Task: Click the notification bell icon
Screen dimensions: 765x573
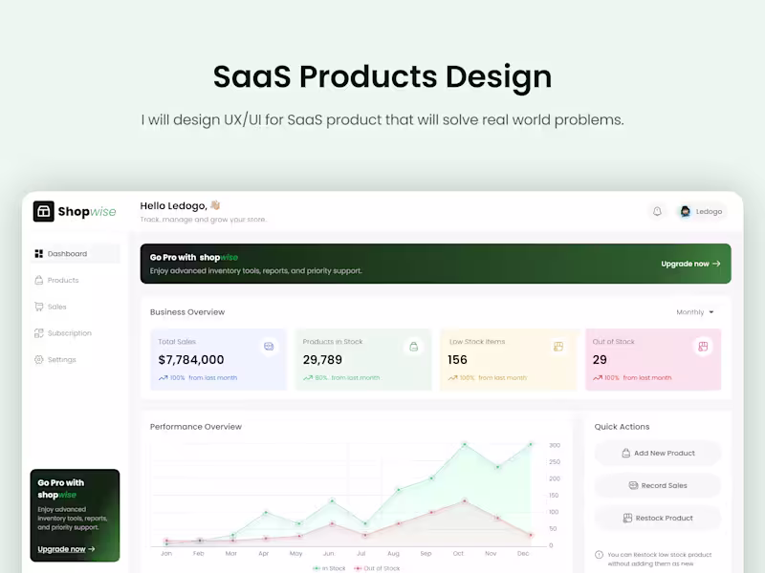Action: 657,211
